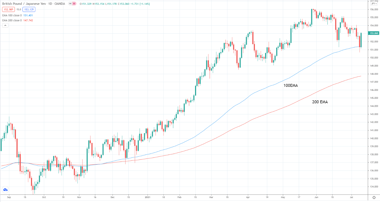The width and height of the screenshot is (380, 202).
Task: Click the Jul label on the time axis
Action: click(x=351, y=197)
